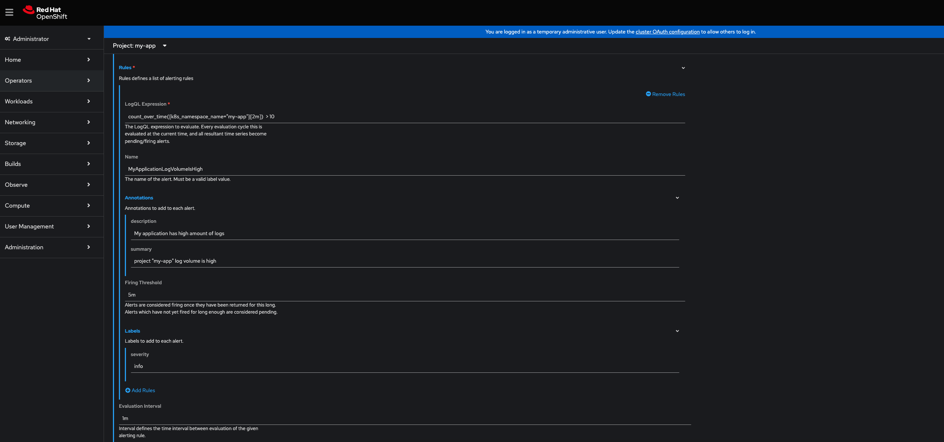Click the Red Hat OpenShift logo
This screenshot has width=944, height=442.
pos(45,13)
